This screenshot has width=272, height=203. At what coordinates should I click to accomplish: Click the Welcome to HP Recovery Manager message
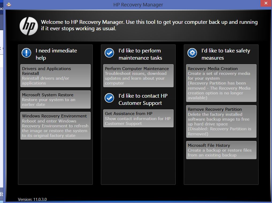(x=149, y=25)
